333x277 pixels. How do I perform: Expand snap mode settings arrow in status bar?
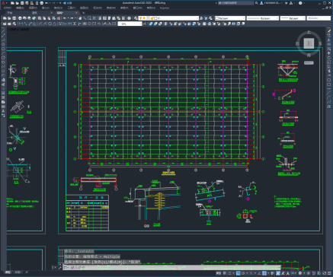(x=234, y=273)
